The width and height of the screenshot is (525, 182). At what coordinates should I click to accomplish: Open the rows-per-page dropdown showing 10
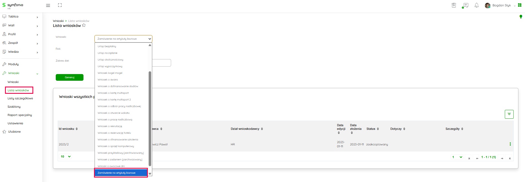tap(65, 156)
